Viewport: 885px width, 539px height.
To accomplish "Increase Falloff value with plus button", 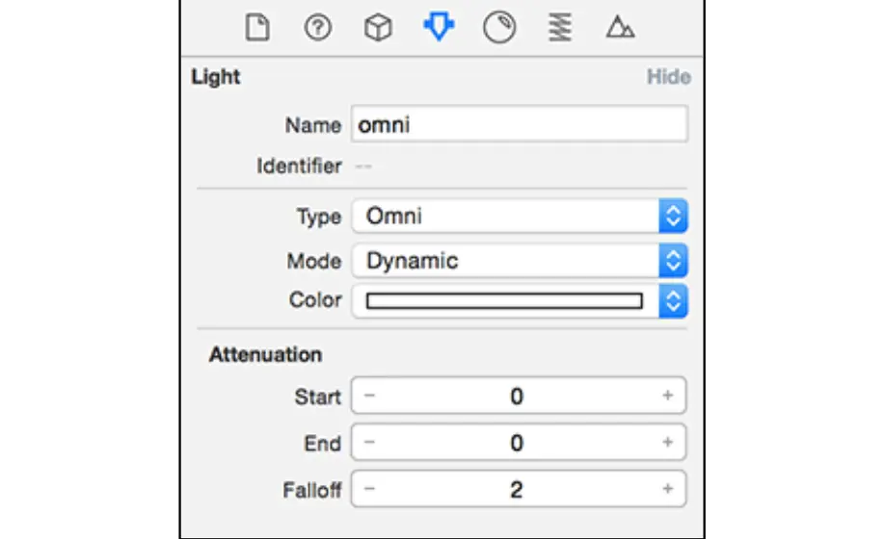I will (x=668, y=488).
